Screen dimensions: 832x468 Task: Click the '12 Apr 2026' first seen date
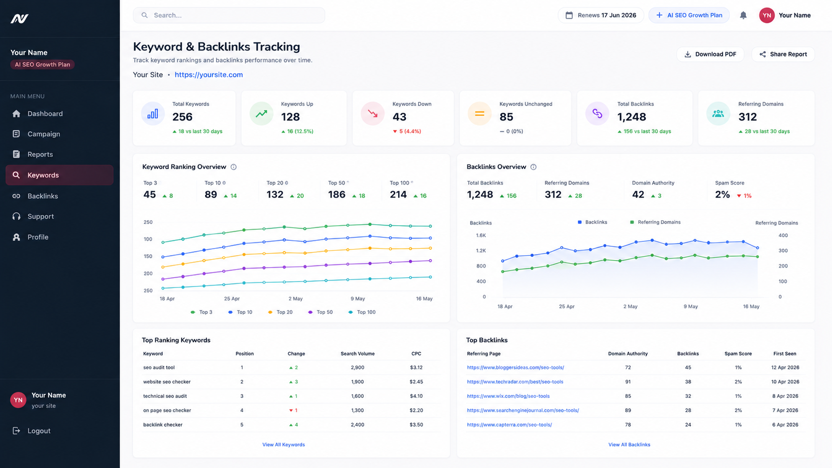[785, 368]
